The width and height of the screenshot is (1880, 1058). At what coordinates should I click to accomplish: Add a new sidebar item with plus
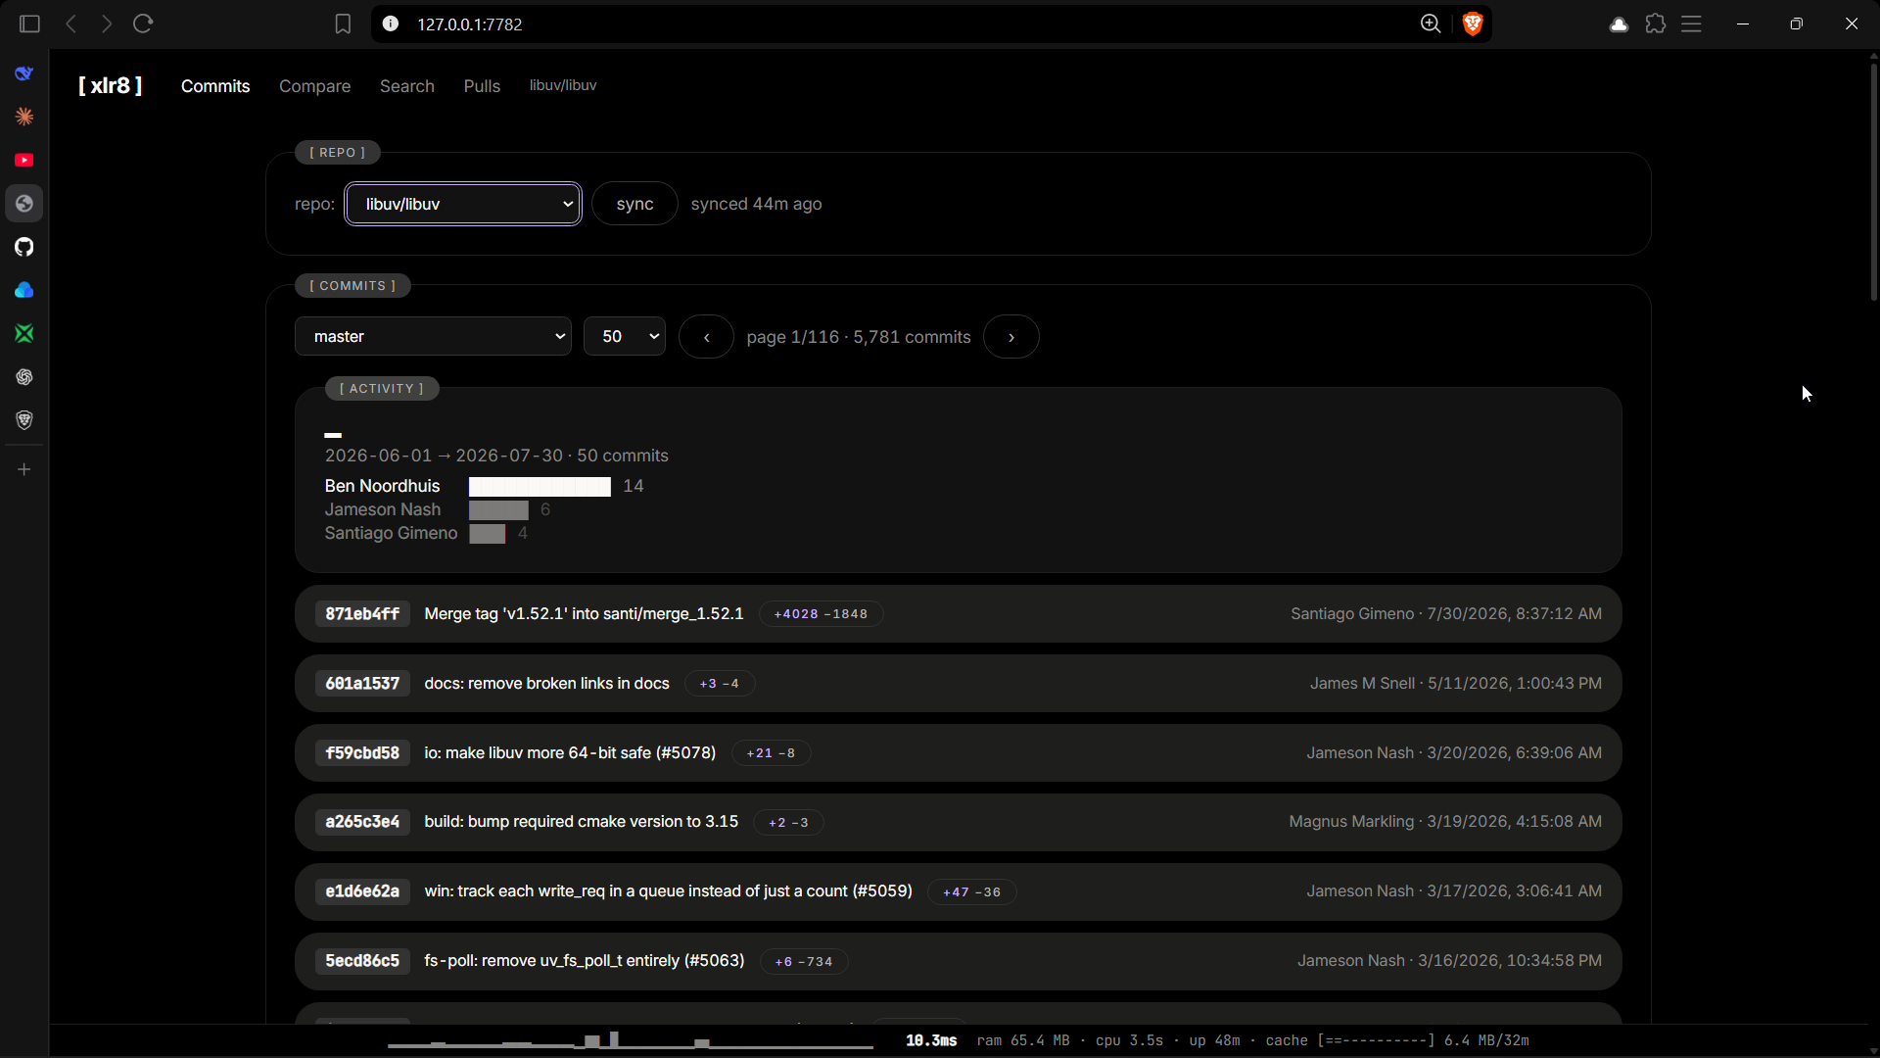pos(24,469)
